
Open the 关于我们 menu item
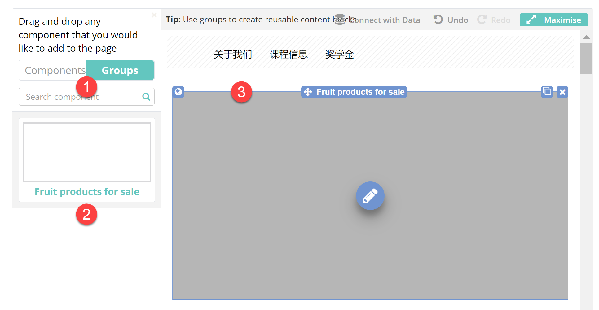(x=233, y=55)
